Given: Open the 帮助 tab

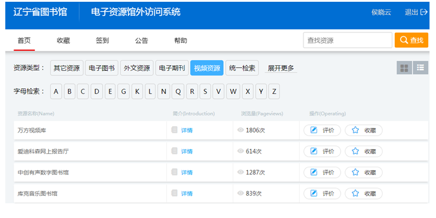Looking at the screenshot, I should click(181, 41).
